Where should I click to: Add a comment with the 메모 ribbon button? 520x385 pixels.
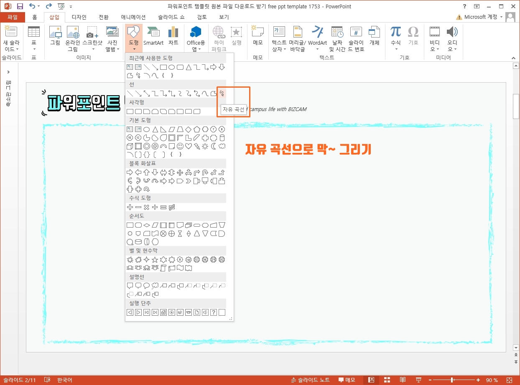click(x=258, y=35)
